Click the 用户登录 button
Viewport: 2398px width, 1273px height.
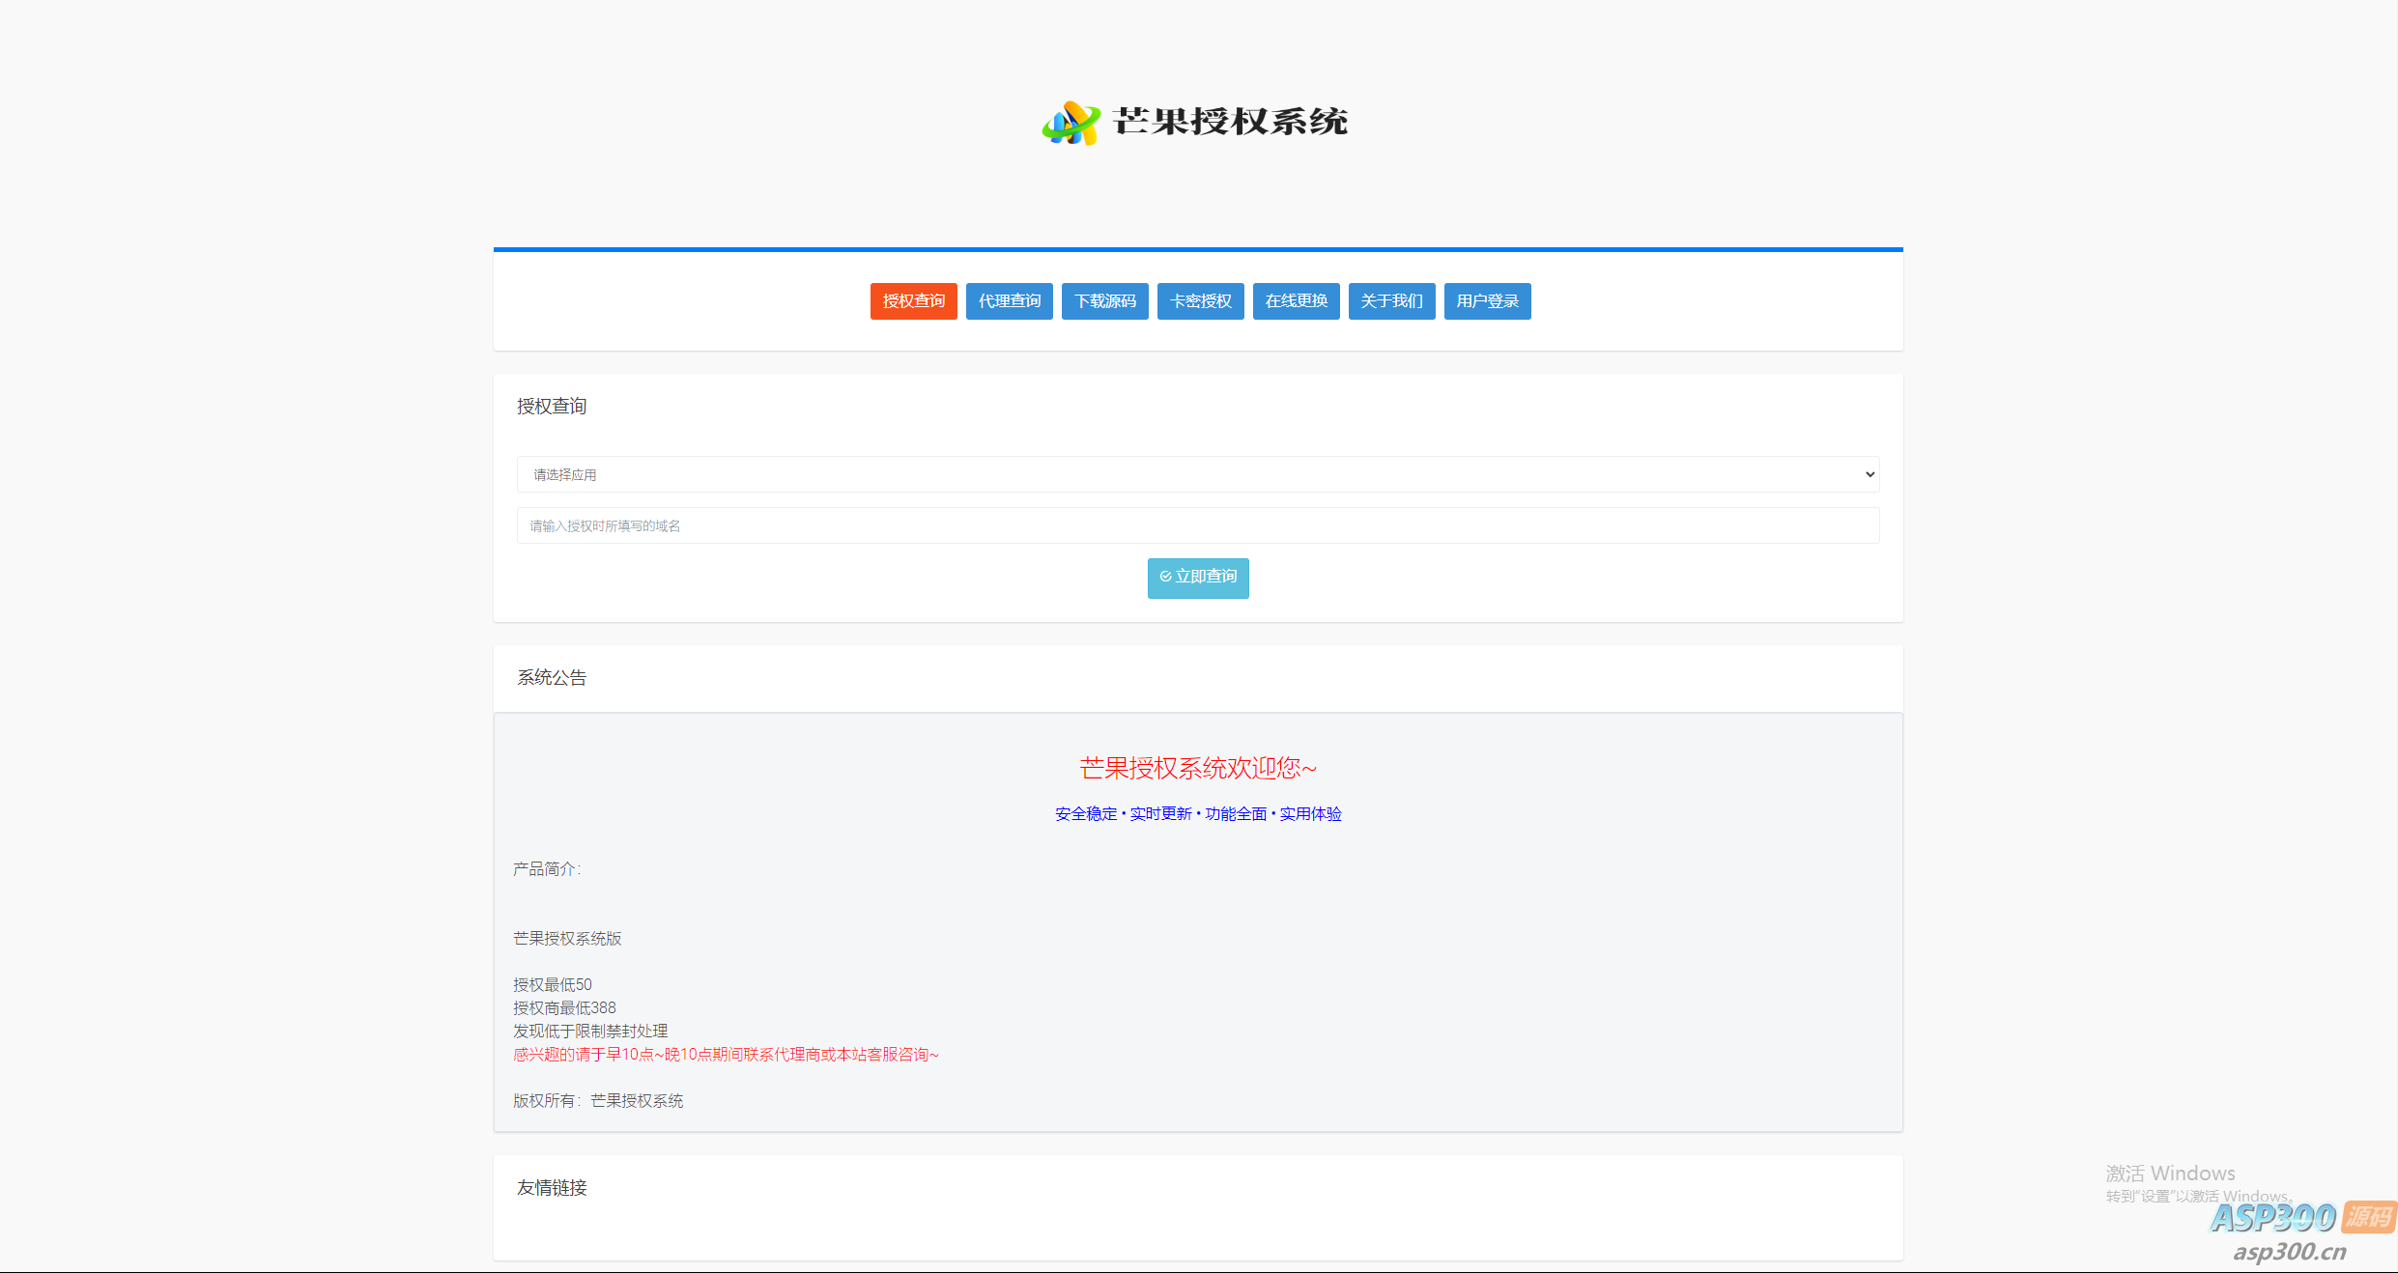click(x=1487, y=300)
